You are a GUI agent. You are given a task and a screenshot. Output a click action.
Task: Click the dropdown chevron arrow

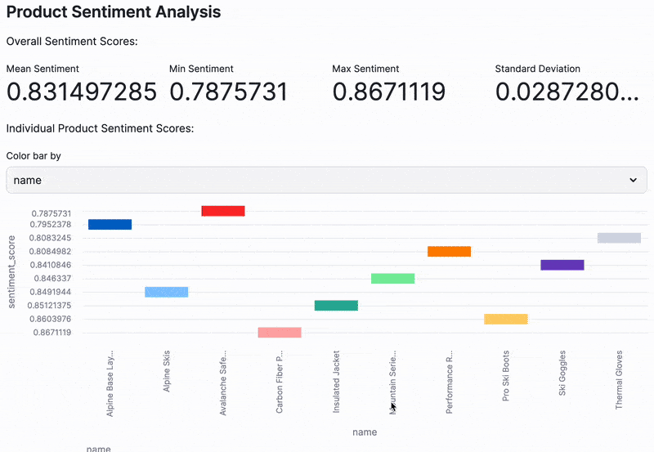pyautogui.click(x=632, y=180)
